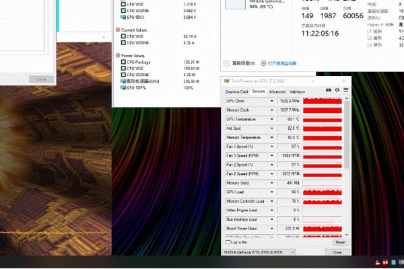Open the GPU-Z hamburger menu icon
The height and width of the screenshot is (269, 404).
(x=346, y=90)
